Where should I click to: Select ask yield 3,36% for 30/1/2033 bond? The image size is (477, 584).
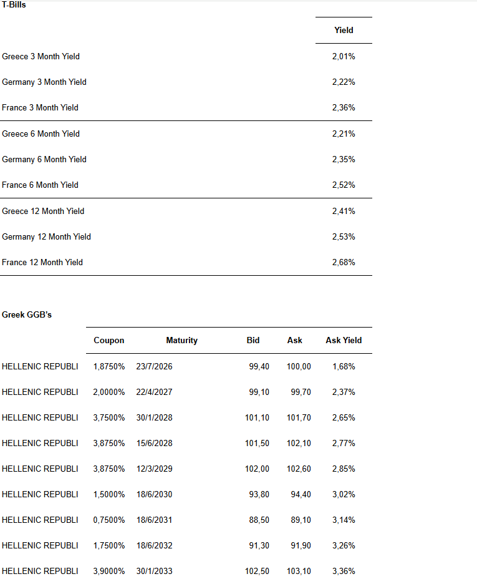click(x=344, y=572)
